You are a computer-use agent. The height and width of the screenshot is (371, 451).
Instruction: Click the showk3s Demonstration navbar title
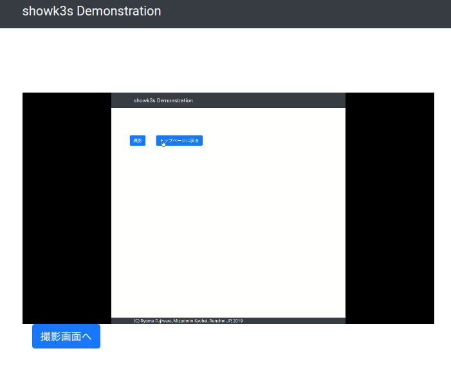tap(91, 12)
